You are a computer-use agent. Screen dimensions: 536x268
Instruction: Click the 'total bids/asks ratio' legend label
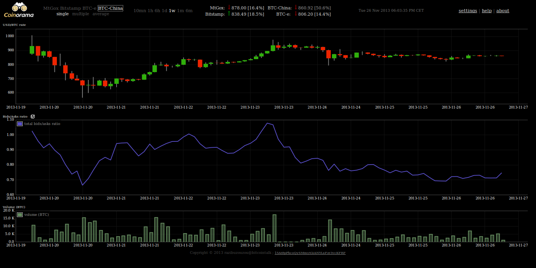pos(42,124)
